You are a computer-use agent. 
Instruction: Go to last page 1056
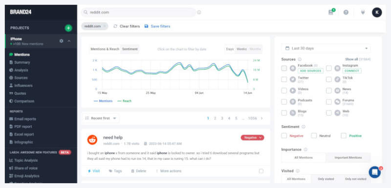[252, 118]
